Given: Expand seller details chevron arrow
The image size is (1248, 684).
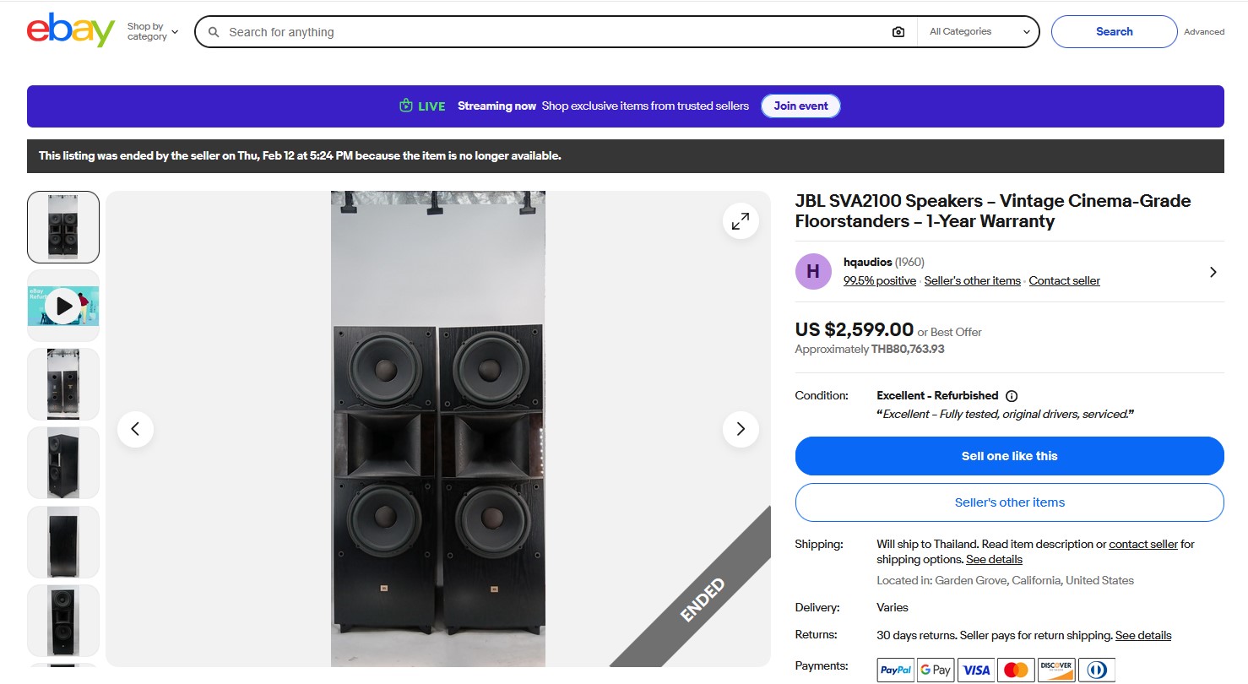Looking at the screenshot, I should tap(1213, 272).
